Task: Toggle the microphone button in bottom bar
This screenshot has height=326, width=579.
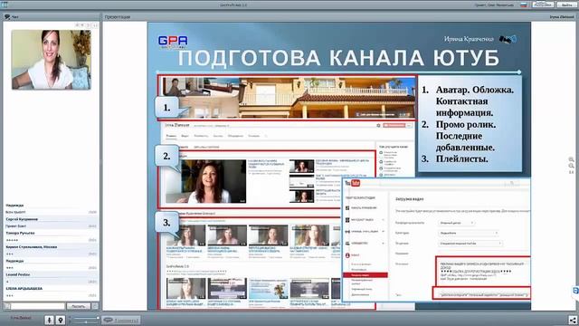Action: [49, 320]
